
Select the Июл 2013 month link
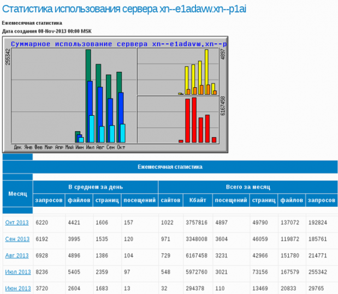coord(17,272)
